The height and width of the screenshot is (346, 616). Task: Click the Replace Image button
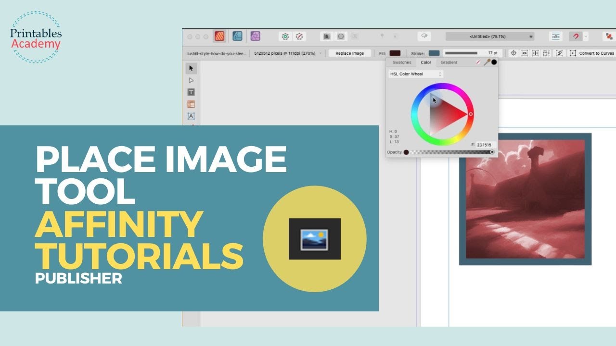(350, 53)
